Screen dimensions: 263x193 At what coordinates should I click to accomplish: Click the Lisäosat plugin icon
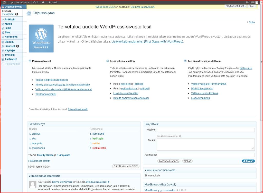point(3,46)
